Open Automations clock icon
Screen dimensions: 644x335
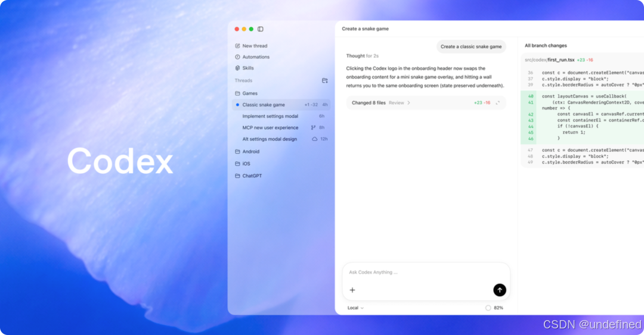(x=237, y=57)
